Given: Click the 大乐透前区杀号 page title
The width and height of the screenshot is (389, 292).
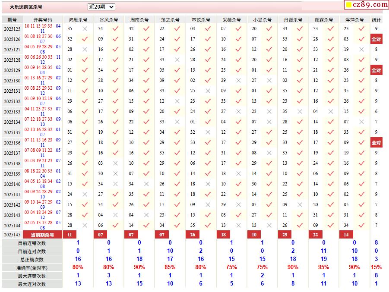Looking at the screenshot, I should point(26,7).
